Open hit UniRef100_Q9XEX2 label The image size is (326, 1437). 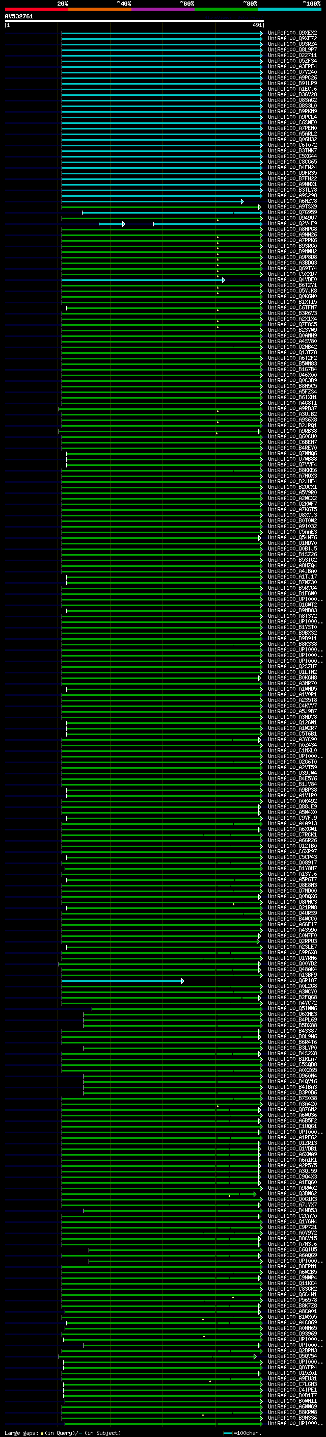pos(292,33)
